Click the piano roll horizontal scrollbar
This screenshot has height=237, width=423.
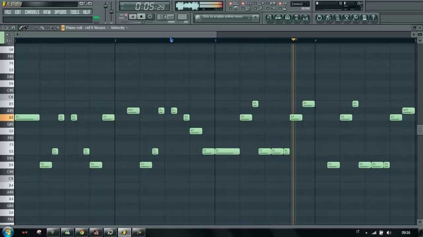(x=119, y=35)
